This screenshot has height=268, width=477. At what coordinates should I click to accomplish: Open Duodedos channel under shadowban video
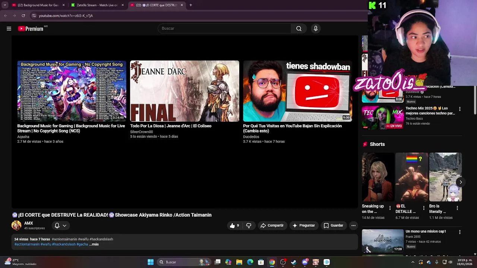251,137
